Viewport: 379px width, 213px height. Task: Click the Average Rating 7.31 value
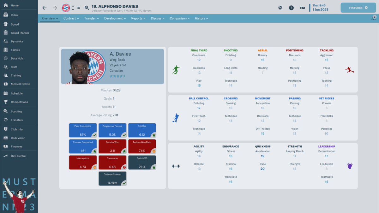pos(116,115)
